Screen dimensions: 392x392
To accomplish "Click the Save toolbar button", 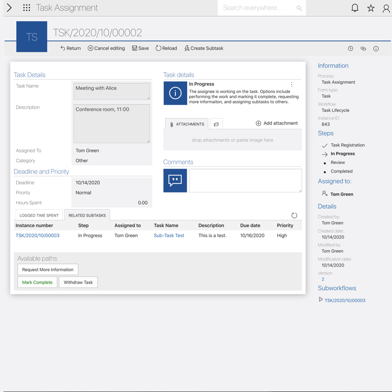I will click(140, 49).
